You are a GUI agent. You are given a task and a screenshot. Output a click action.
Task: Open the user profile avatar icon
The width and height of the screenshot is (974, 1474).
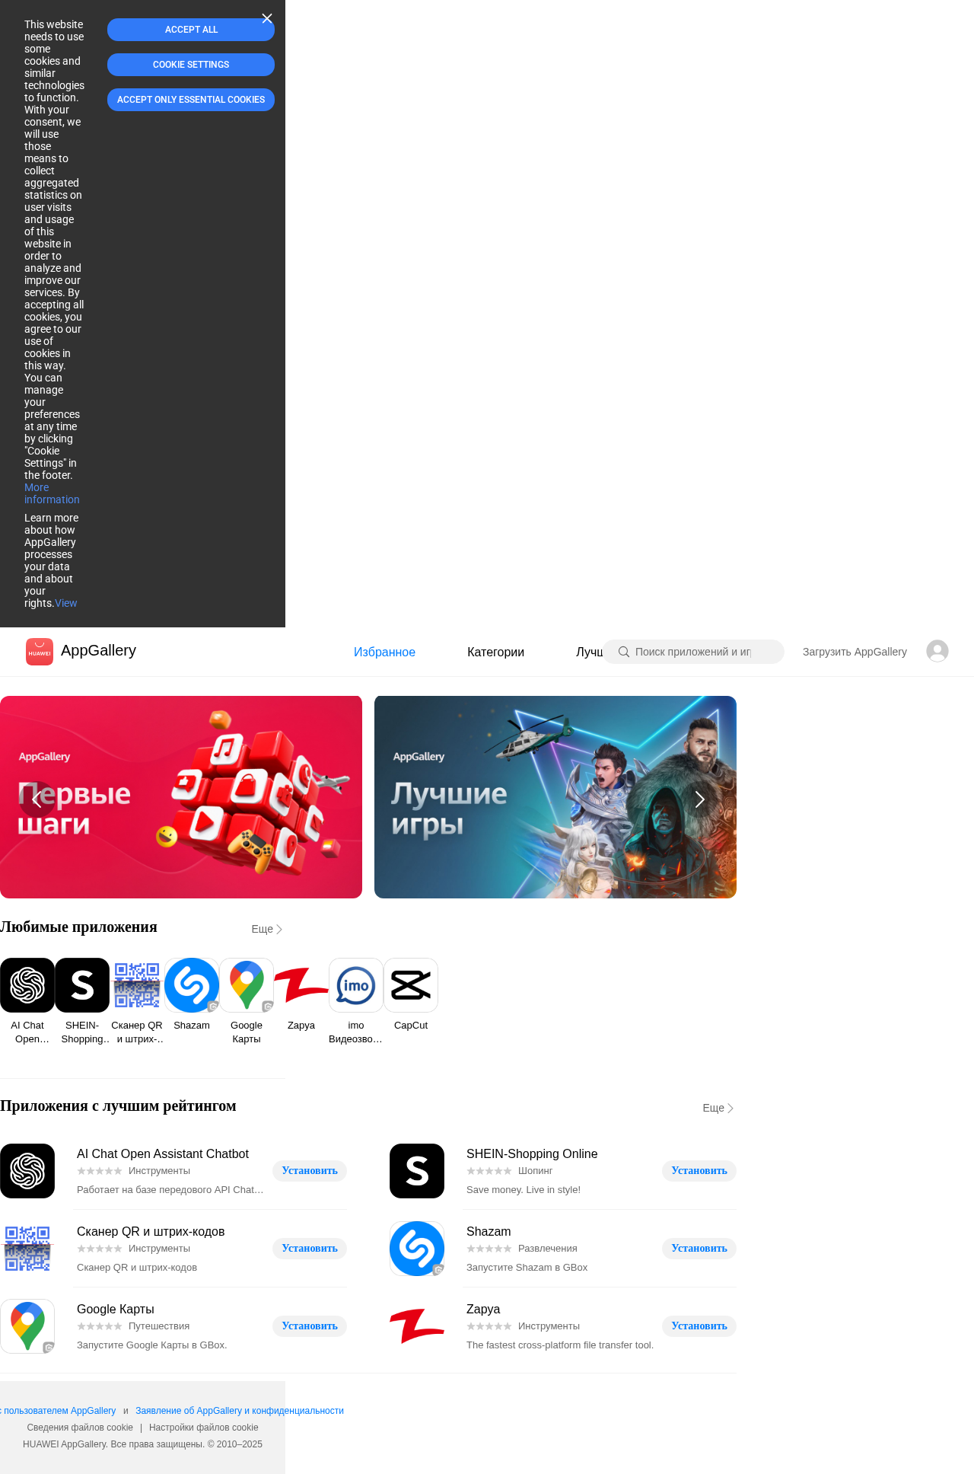(x=937, y=651)
